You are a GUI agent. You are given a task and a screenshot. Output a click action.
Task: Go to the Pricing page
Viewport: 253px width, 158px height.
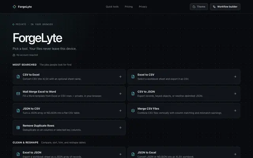click(128, 7)
